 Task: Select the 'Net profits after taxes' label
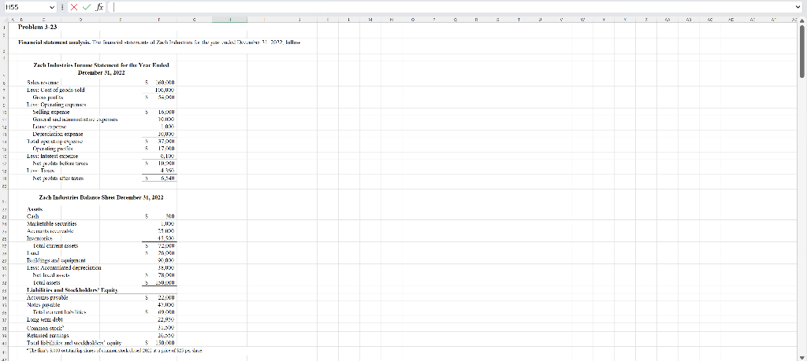(58, 179)
